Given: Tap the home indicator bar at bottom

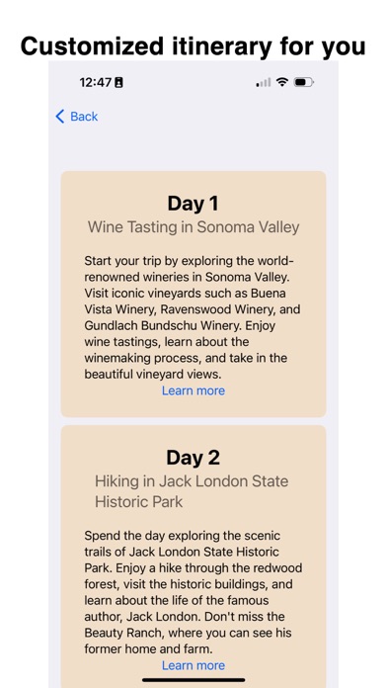Looking at the screenshot, I should coord(193,680).
